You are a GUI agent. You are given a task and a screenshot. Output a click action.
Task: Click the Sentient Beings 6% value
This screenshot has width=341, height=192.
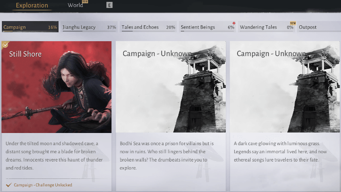tap(231, 27)
